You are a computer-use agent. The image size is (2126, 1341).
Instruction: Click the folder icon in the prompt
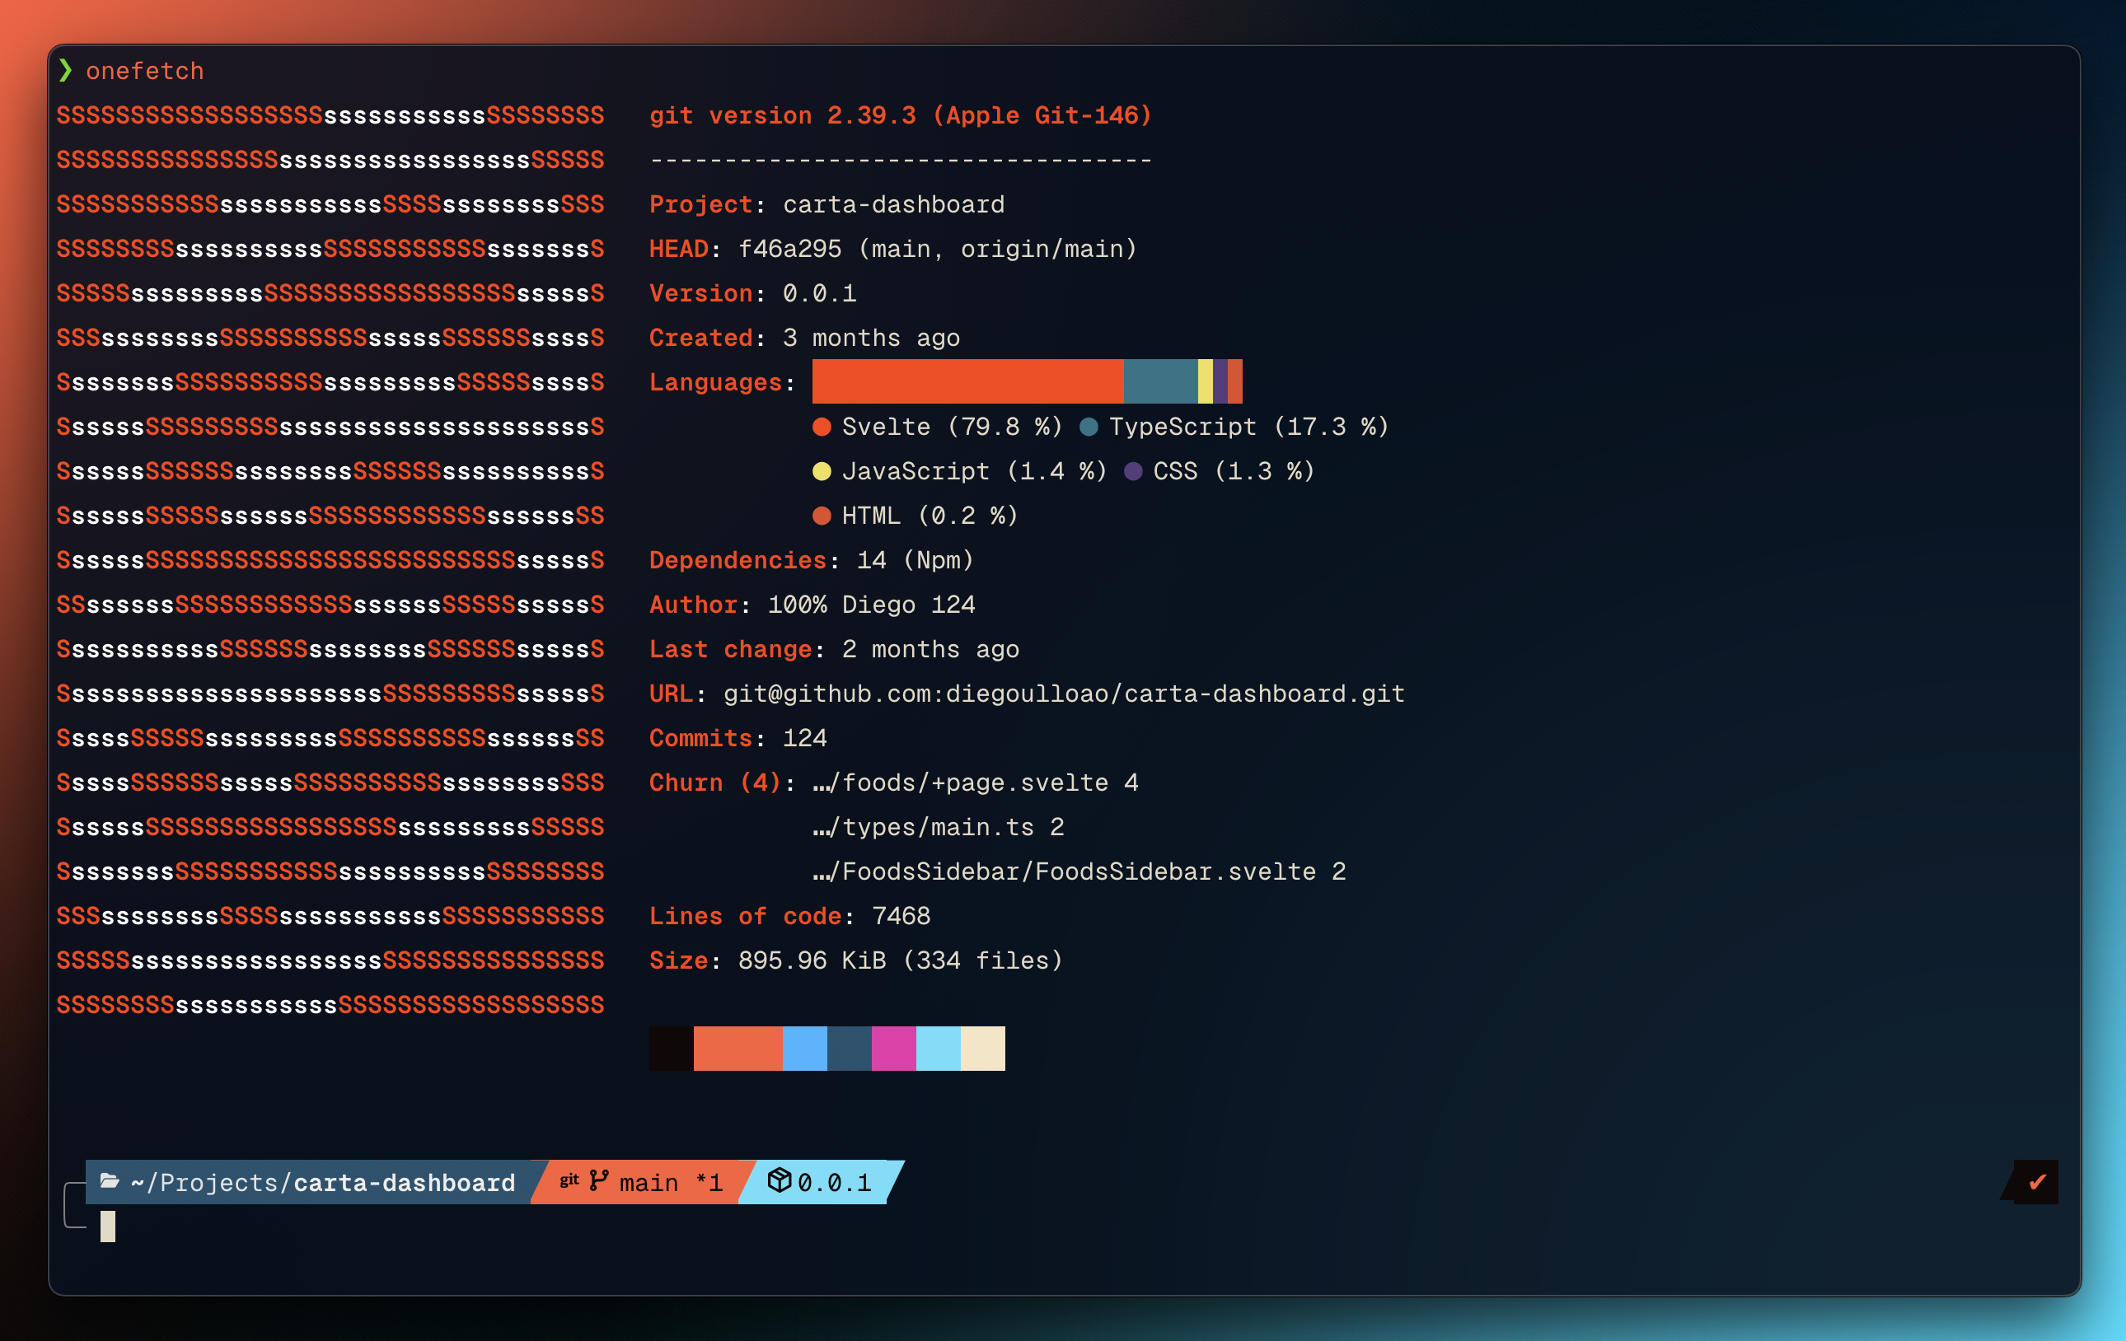click(x=110, y=1181)
